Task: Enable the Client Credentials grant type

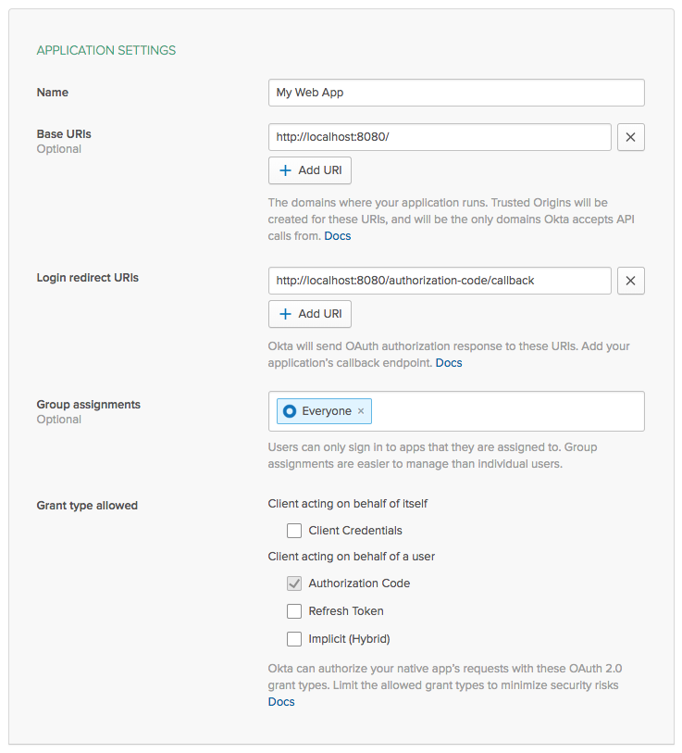Action: tap(294, 531)
